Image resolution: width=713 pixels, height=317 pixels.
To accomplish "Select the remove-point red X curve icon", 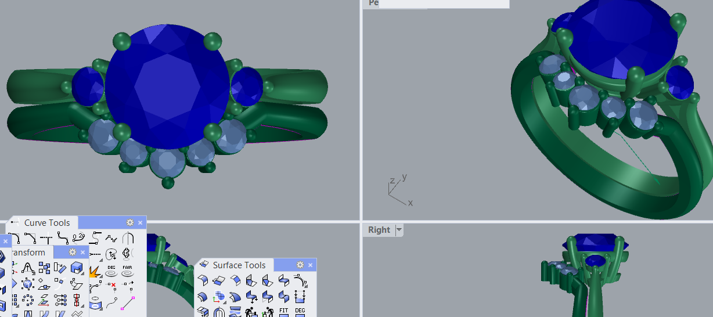I will [x=111, y=285].
